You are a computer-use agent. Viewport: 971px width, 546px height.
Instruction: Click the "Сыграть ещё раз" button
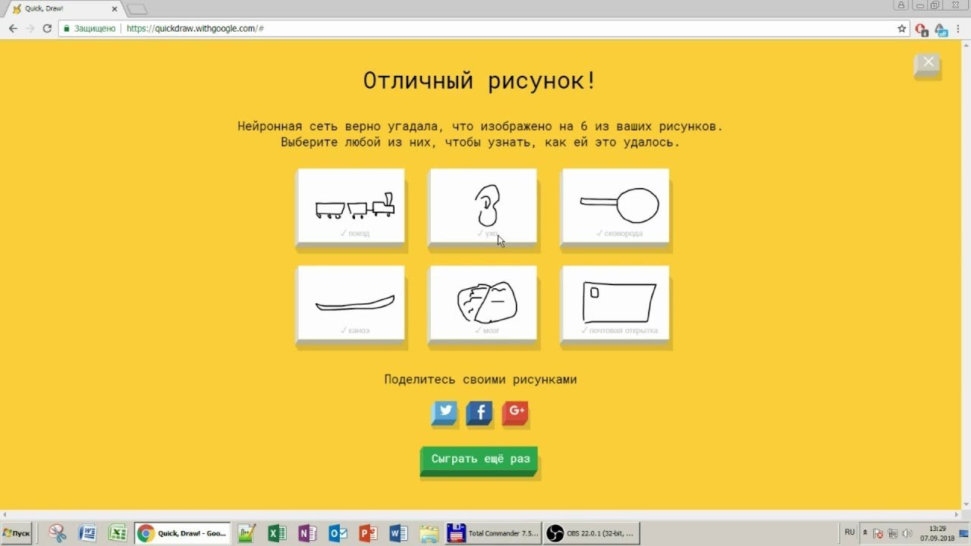click(x=479, y=460)
